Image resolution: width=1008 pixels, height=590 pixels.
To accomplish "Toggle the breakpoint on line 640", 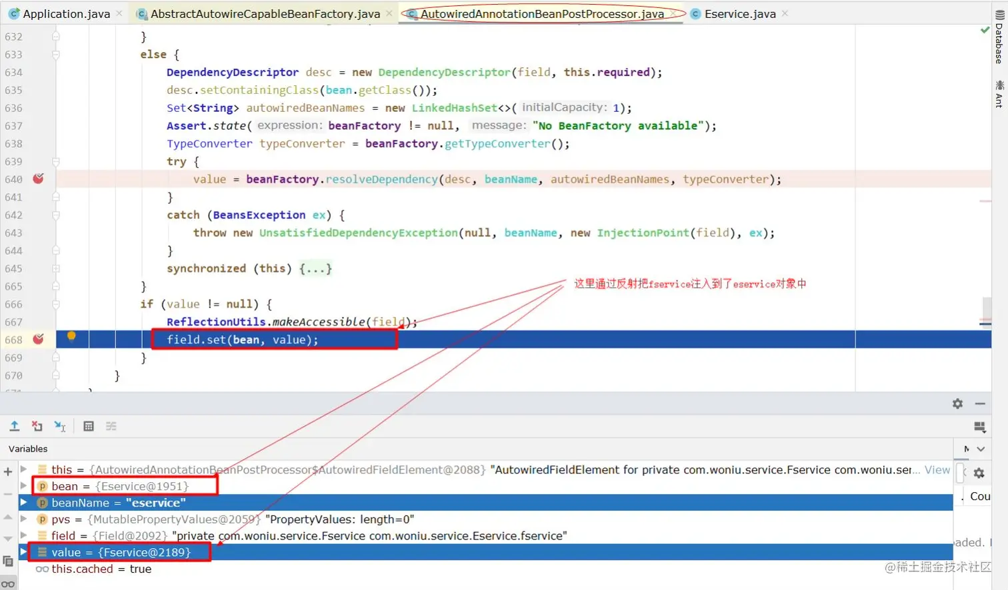I will [x=38, y=178].
